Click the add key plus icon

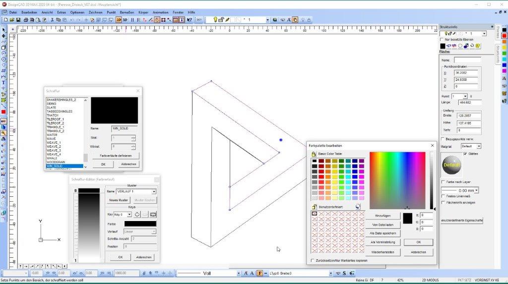click(x=137, y=215)
